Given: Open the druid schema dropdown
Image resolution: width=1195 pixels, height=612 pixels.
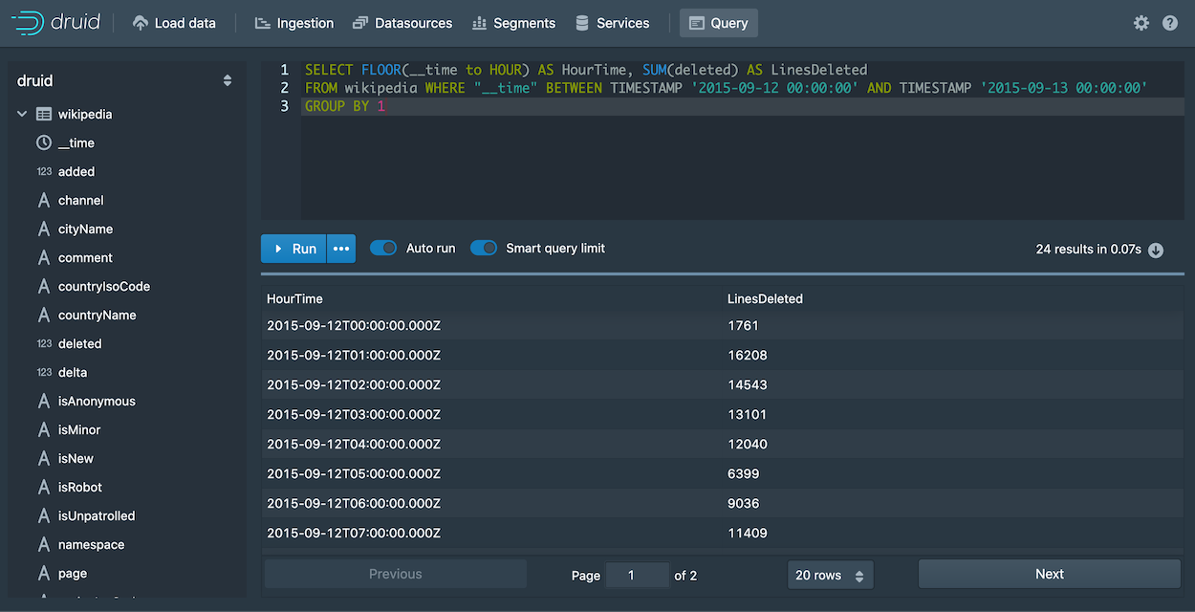Looking at the screenshot, I should coord(124,81).
